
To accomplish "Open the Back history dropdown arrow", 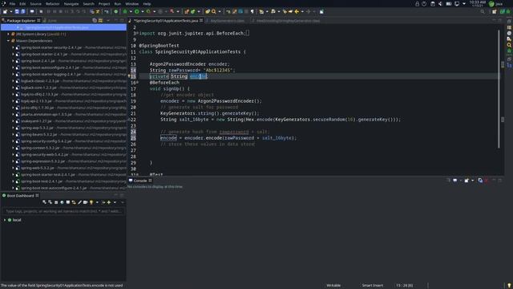I will tap(302, 11).
